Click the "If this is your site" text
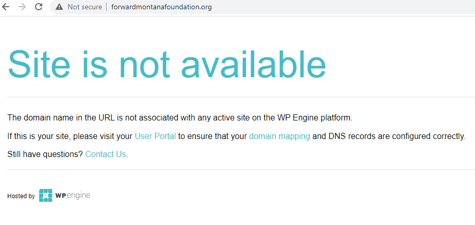 point(41,136)
